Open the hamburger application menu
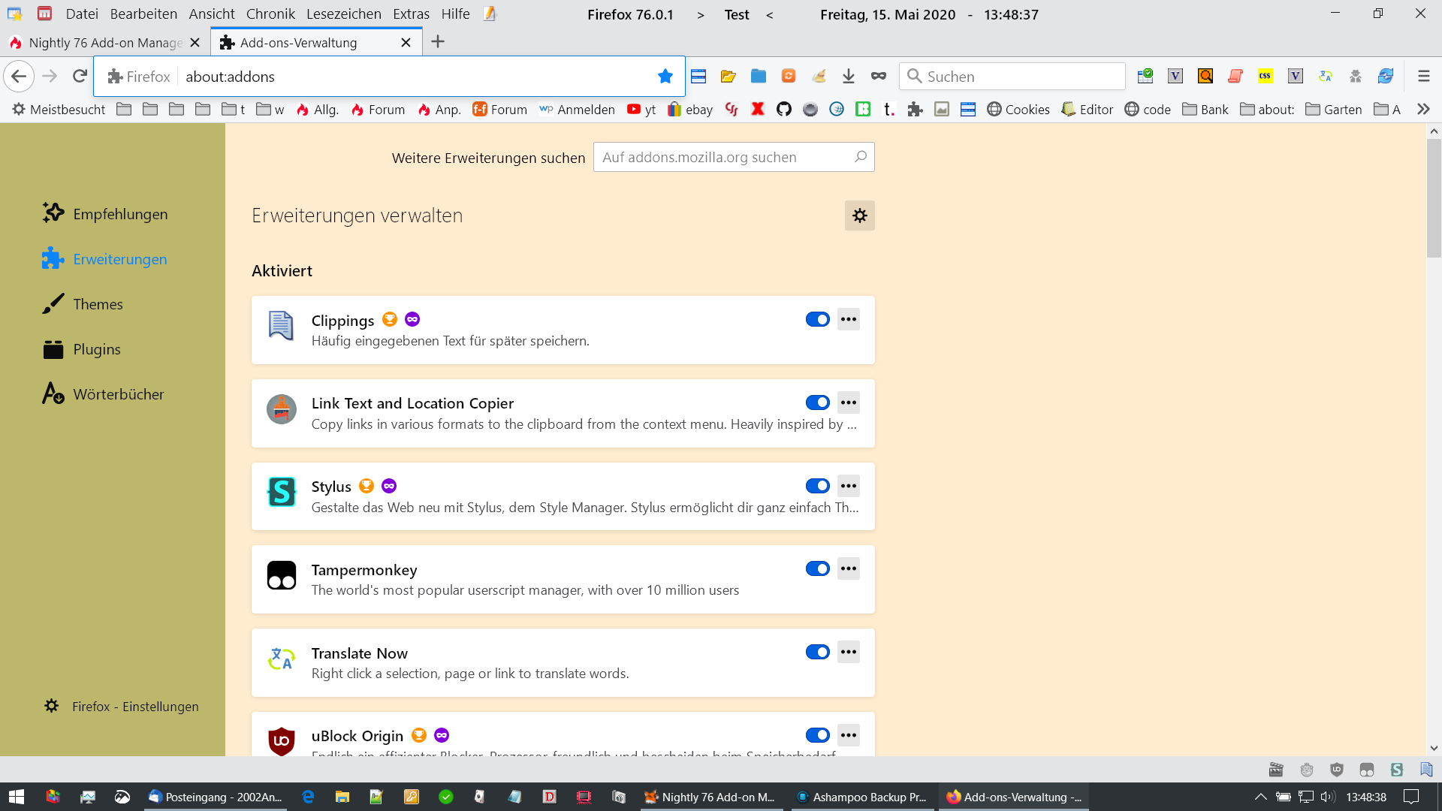The width and height of the screenshot is (1442, 811). 1423,76
